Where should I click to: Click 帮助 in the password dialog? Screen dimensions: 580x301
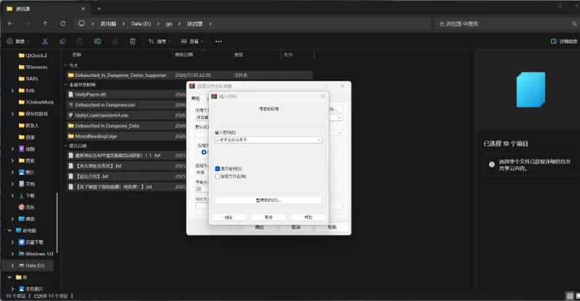309,218
